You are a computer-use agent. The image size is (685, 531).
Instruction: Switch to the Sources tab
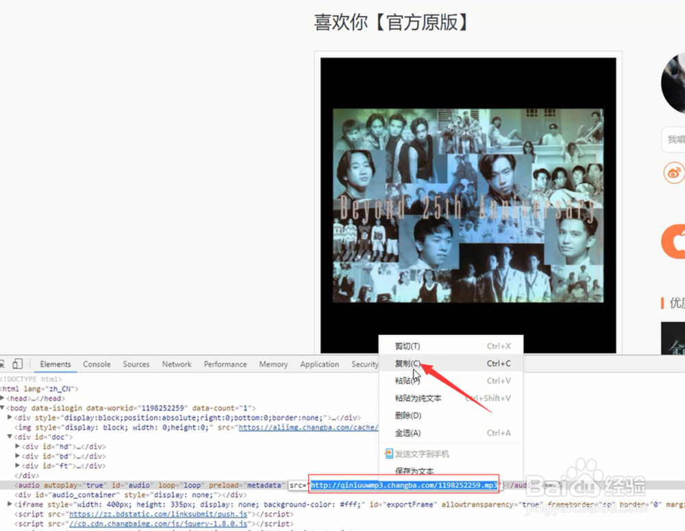coord(136,364)
